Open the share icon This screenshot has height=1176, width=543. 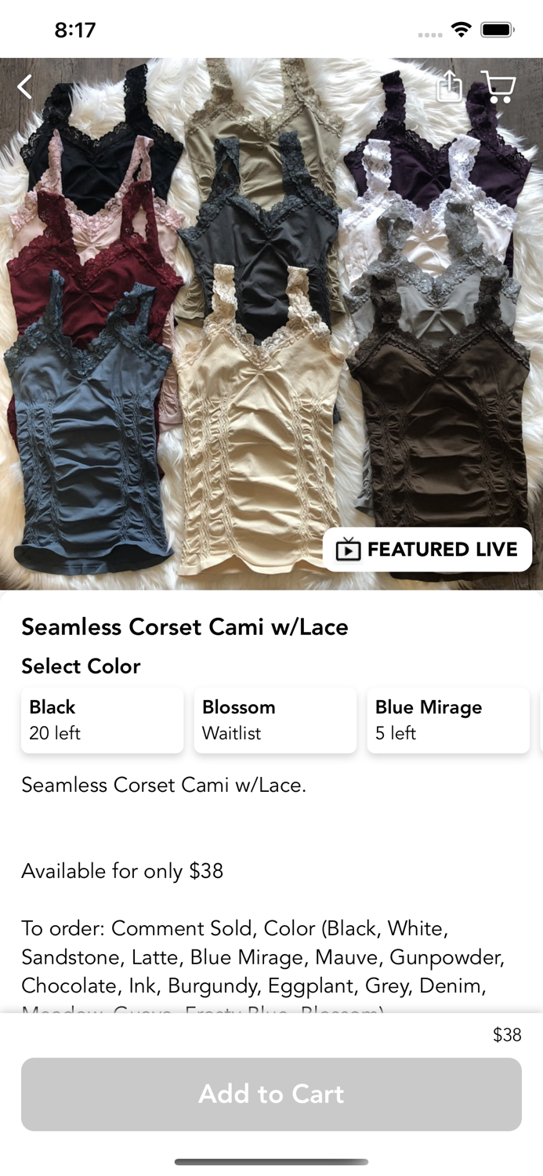450,86
